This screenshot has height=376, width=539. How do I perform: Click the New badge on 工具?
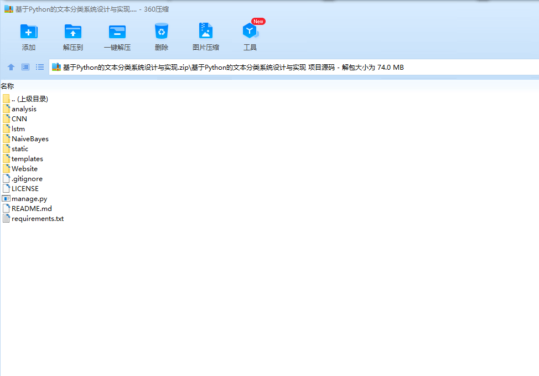click(258, 22)
